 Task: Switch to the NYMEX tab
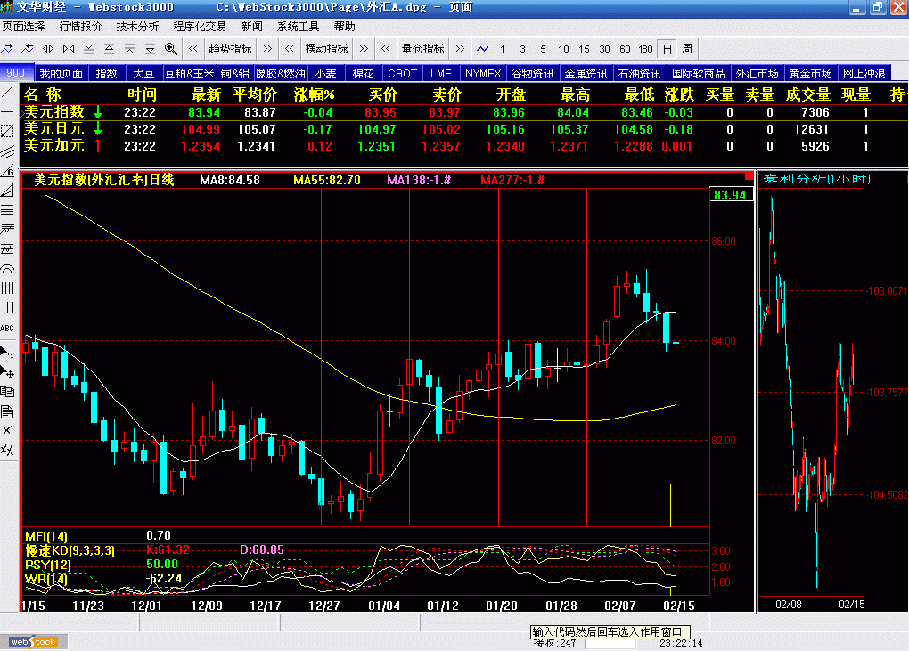(483, 74)
